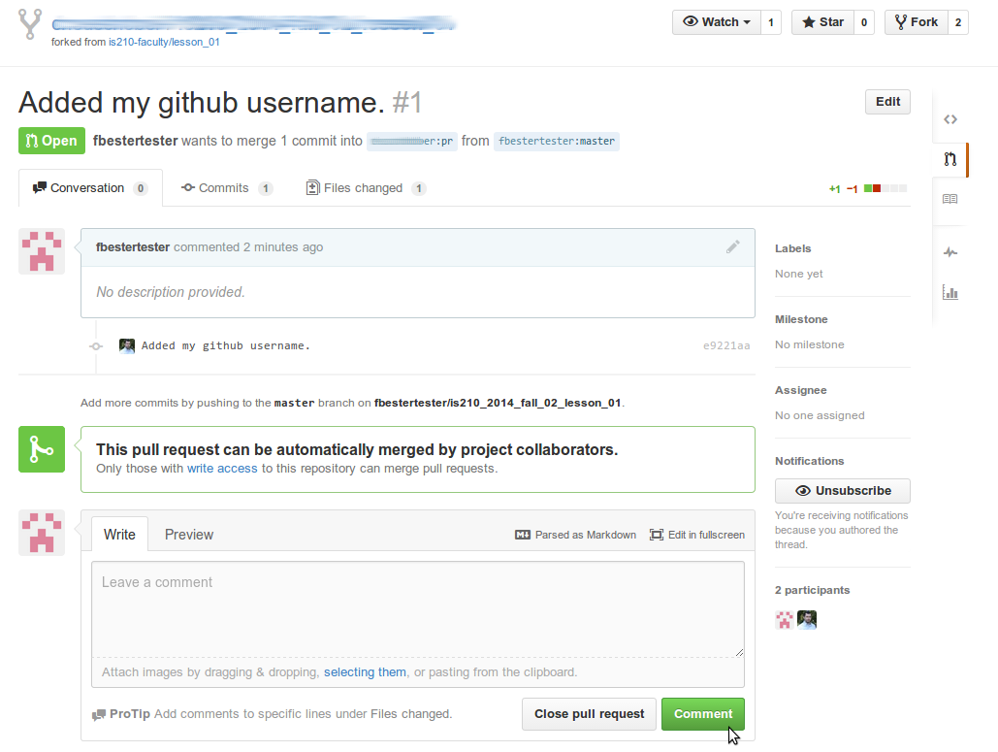Click Edit on the pull request title
Image resolution: width=998 pixels, height=752 pixels.
pos(886,101)
